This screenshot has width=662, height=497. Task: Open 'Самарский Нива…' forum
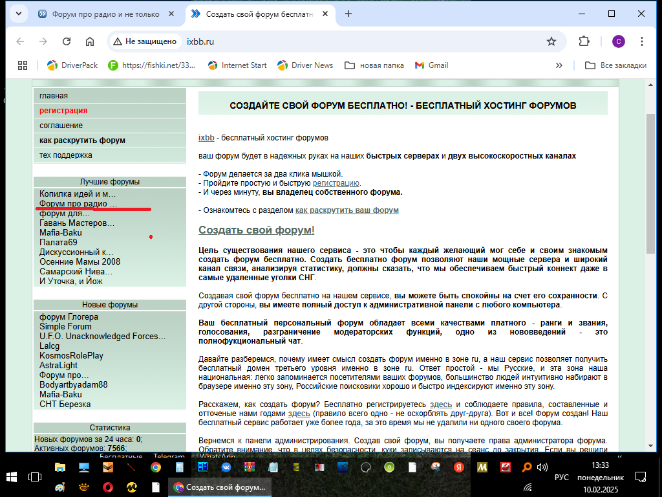pyautogui.click(x=76, y=272)
